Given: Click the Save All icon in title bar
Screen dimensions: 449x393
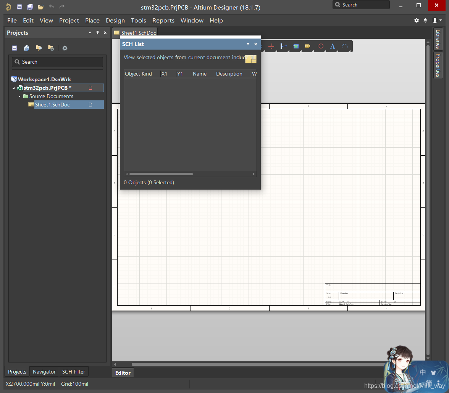Looking at the screenshot, I should point(30,6).
